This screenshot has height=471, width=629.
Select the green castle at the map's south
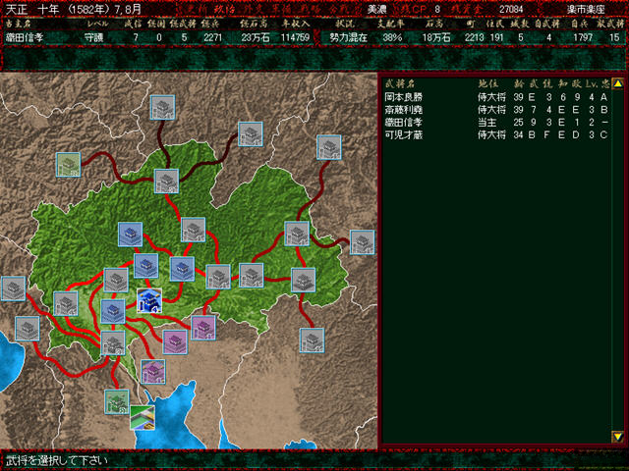pos(117,401)
